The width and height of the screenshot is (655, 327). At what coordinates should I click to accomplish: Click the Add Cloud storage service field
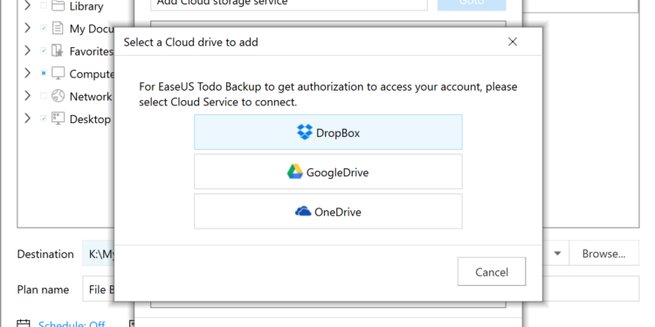[289, 4]
